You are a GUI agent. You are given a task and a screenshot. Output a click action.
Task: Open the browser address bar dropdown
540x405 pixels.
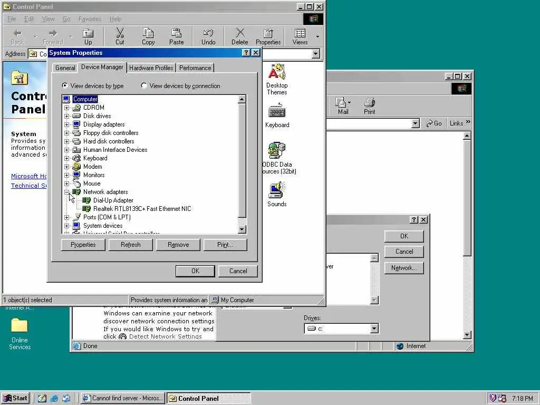(416, 123)
